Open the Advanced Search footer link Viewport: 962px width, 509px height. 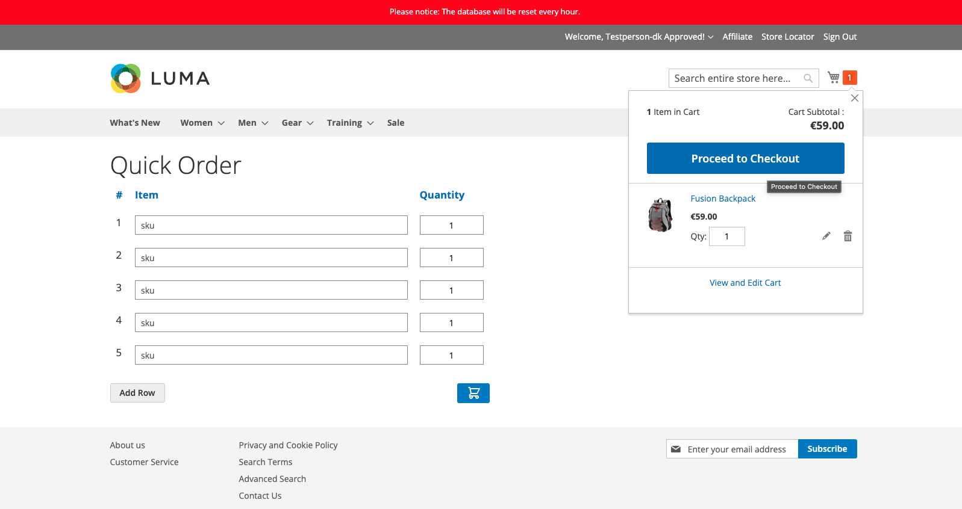click(x=272, y=479)
